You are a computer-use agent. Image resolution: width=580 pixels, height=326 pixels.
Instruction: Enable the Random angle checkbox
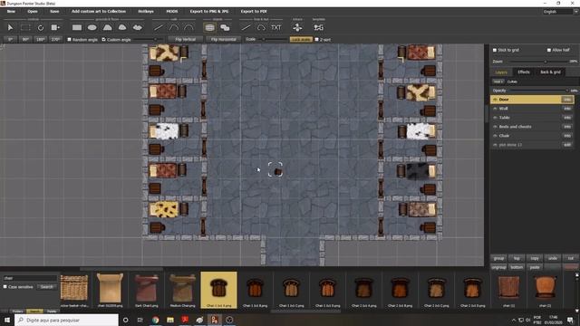(x=69, y=39)
